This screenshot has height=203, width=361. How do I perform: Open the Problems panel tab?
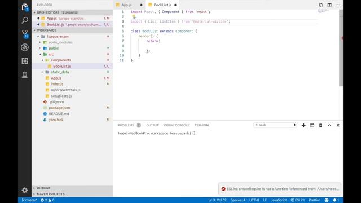pyautogui.click(x=129, y=125)
